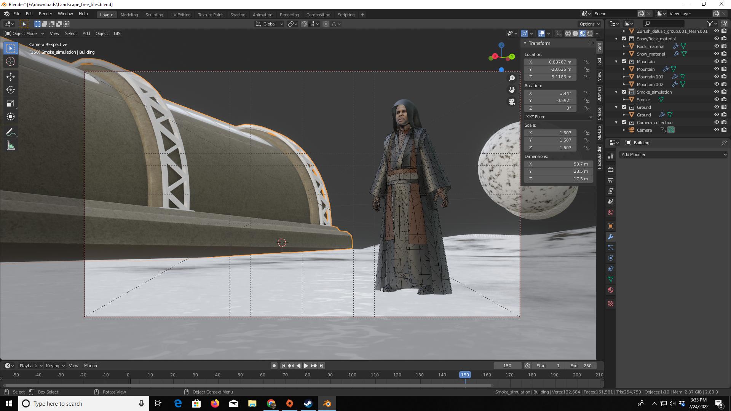Lock the Location X value

click(x=587, y=62)
